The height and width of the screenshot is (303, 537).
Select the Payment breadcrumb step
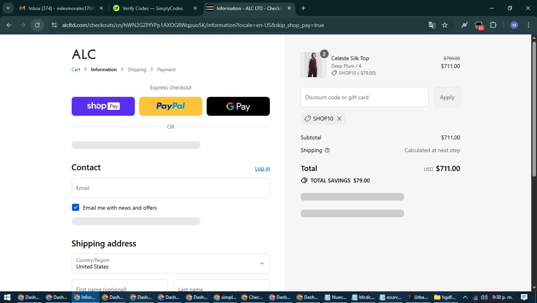point(166,69)
